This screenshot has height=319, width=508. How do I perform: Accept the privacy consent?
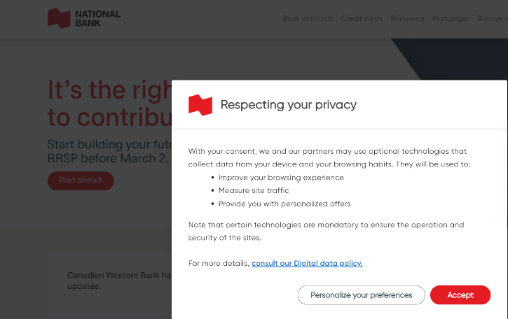[x=460, y=295]
